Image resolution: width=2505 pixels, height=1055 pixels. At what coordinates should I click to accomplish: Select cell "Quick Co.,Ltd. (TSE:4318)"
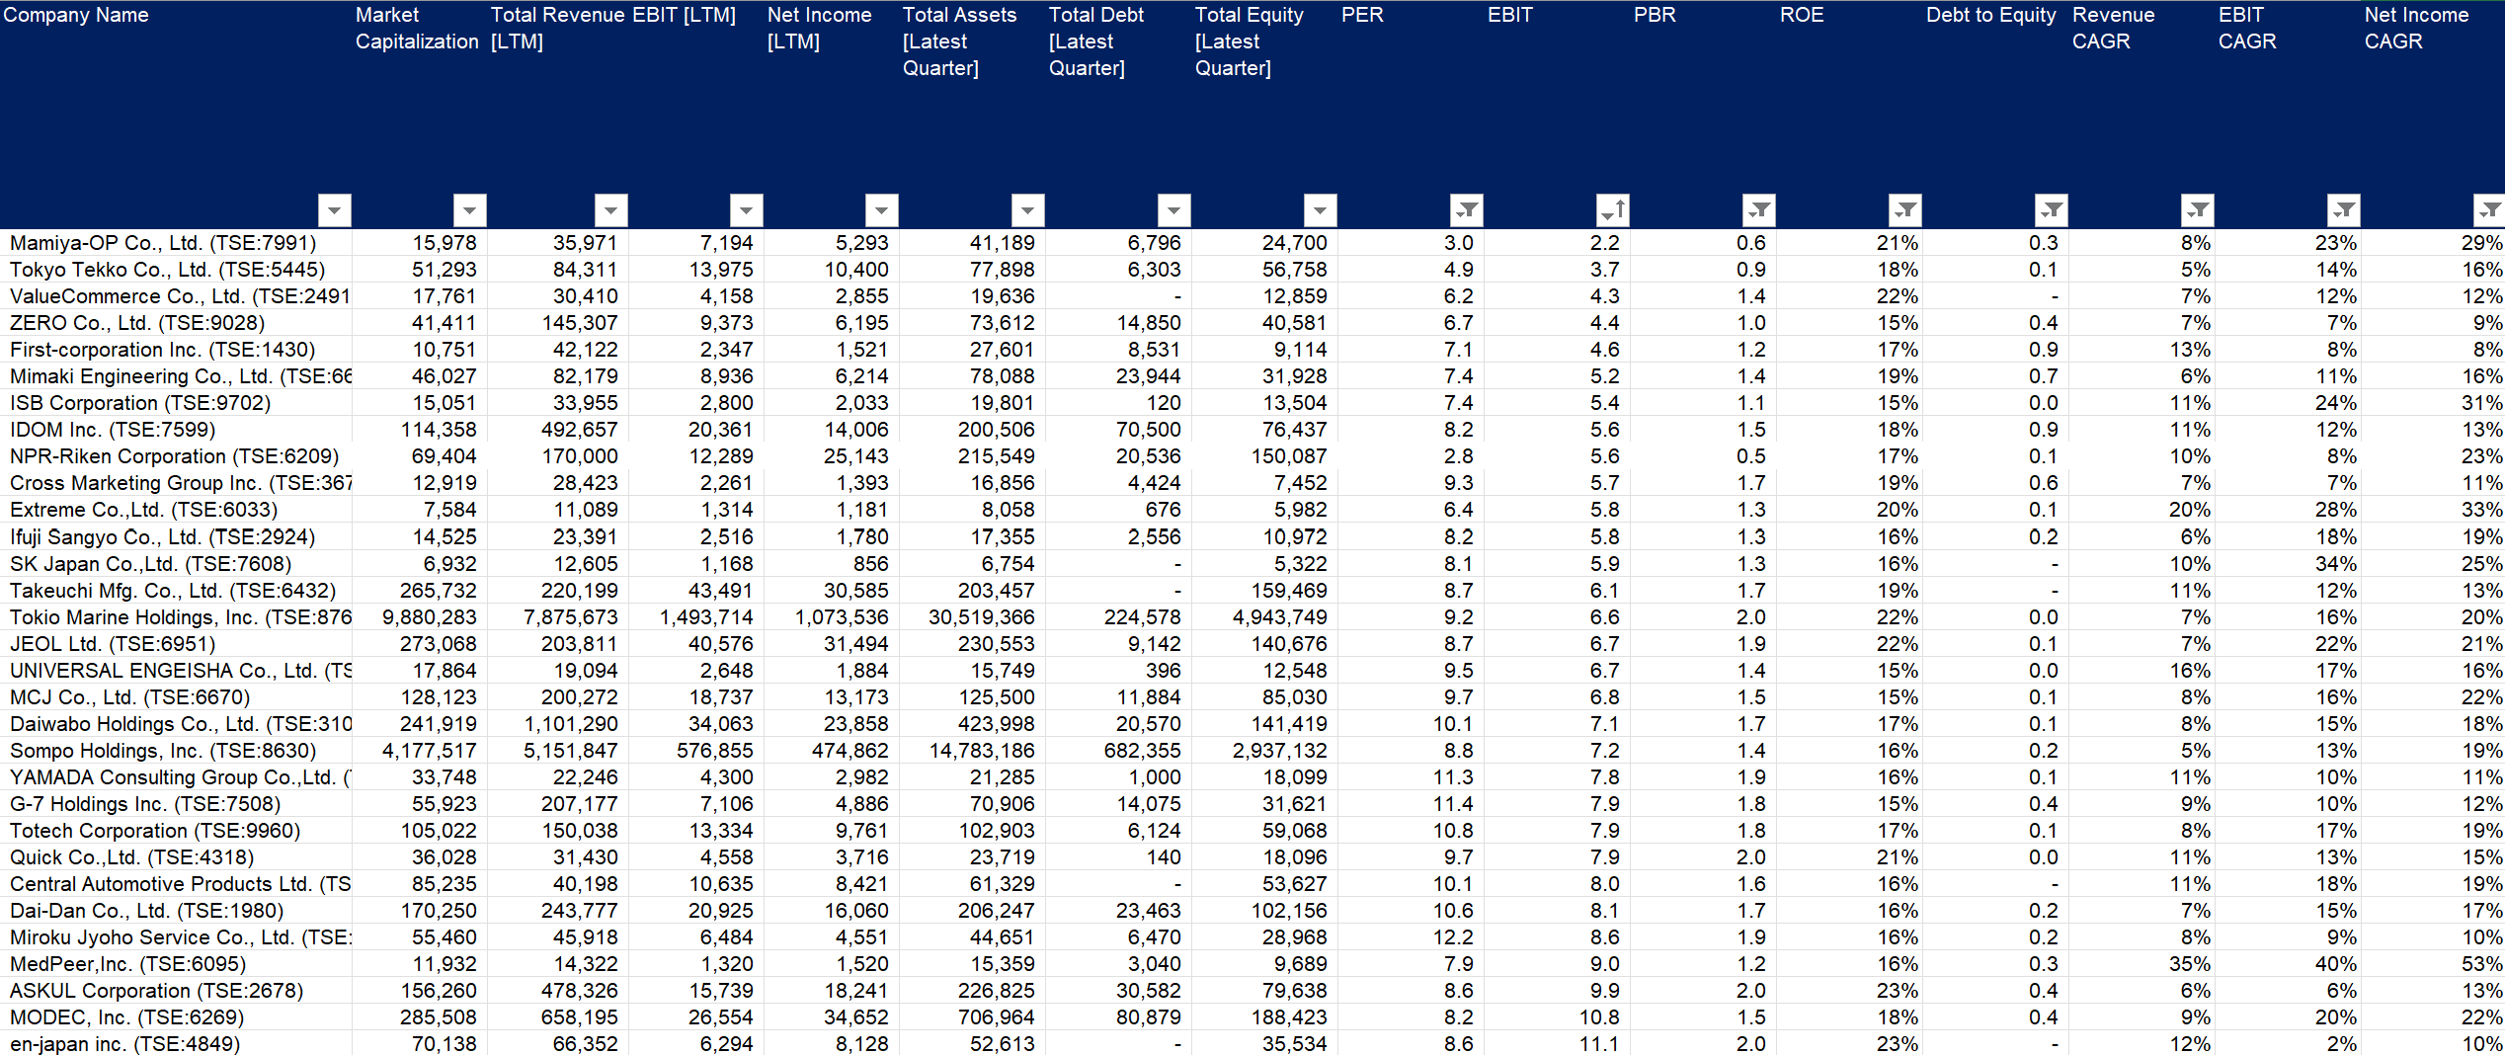tap(177, 857)
